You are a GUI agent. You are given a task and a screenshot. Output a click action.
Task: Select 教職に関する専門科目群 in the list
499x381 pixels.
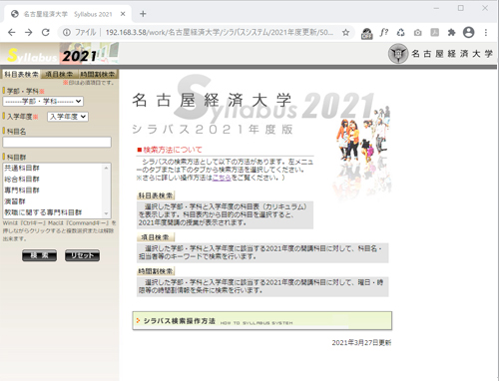pyautogui.click(x=43, y=212)
